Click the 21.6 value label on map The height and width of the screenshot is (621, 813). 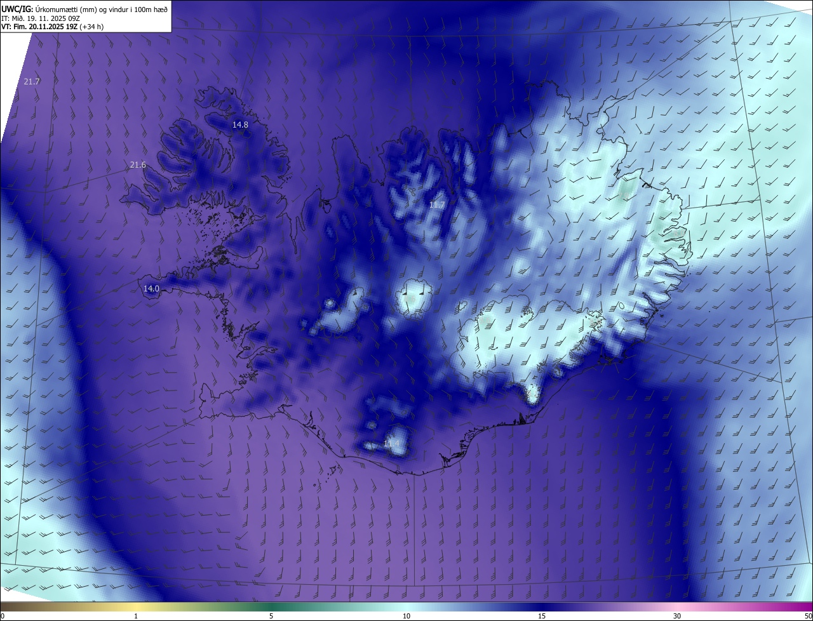[138, 165]
